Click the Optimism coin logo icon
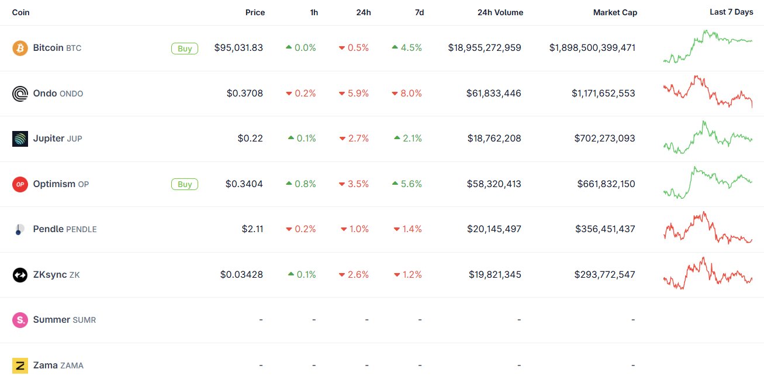764x383 pixels. [x=20, y=184]
